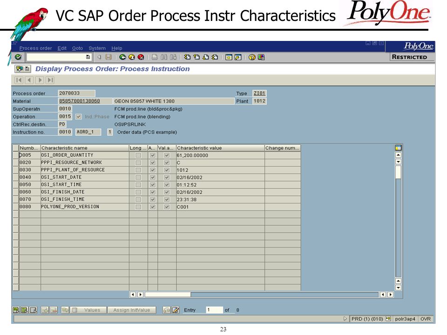Click the First Page icon
447x335 pixels.
tap(187, 57)
